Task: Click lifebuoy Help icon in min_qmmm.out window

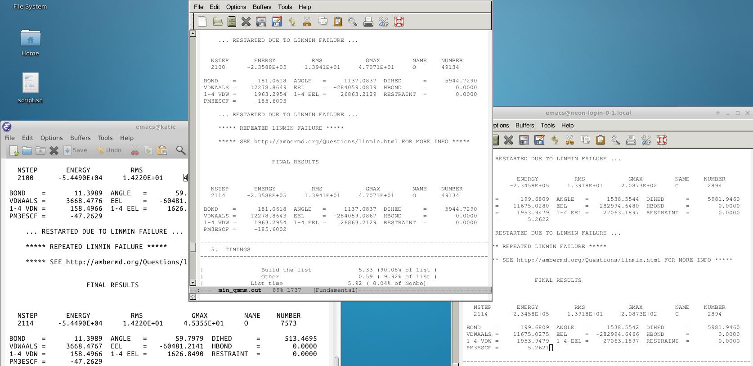Action: 399,22
